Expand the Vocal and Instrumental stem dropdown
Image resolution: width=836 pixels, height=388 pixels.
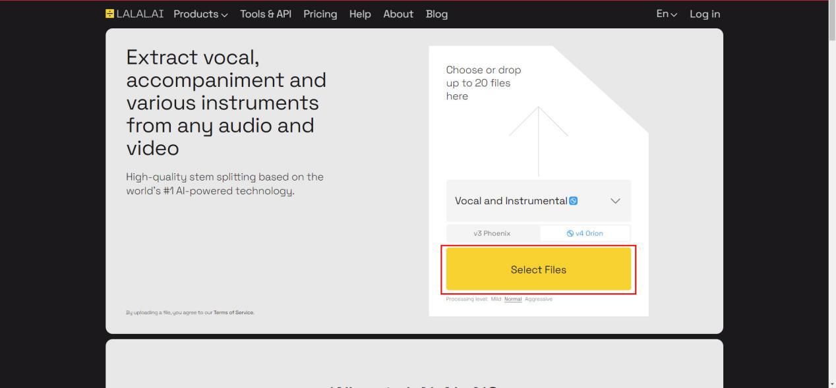538,201
